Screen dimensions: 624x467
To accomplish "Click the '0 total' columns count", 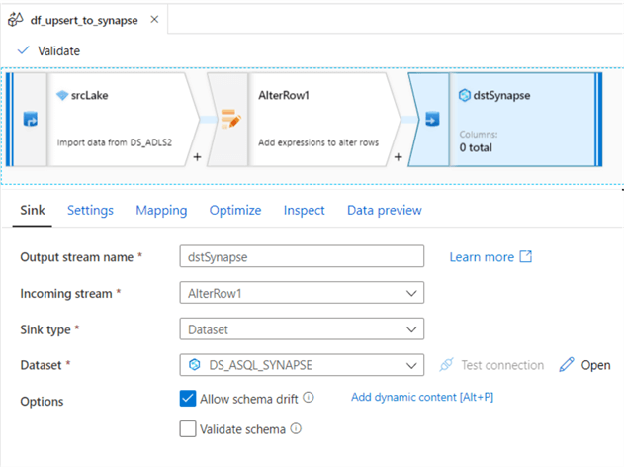I will [476, 147].
